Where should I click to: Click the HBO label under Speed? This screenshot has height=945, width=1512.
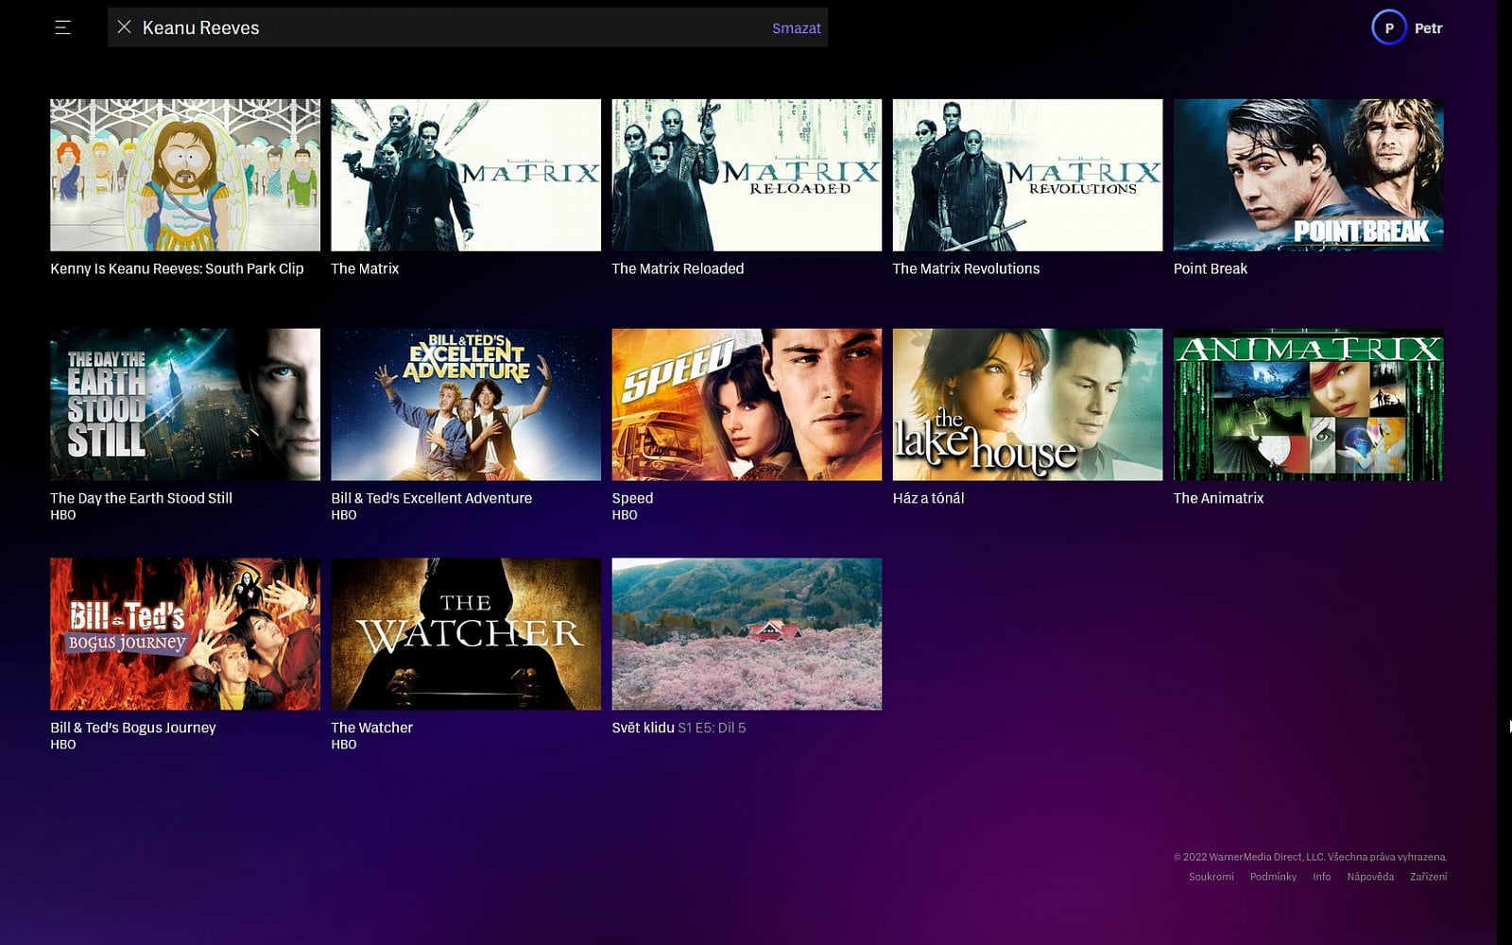click(625, 515)
